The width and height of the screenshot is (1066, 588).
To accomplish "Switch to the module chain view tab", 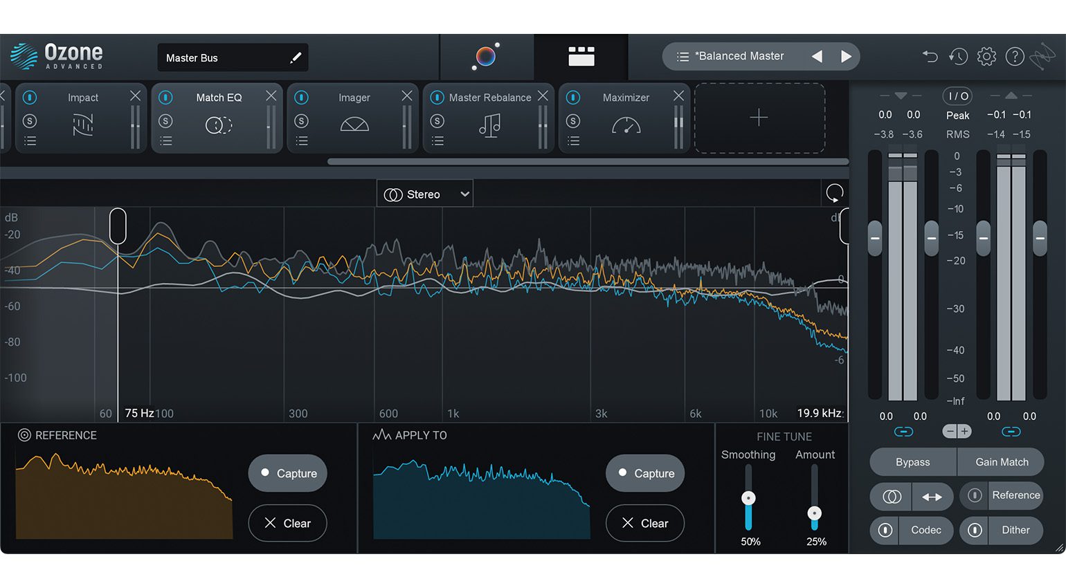I will point(581,57).
